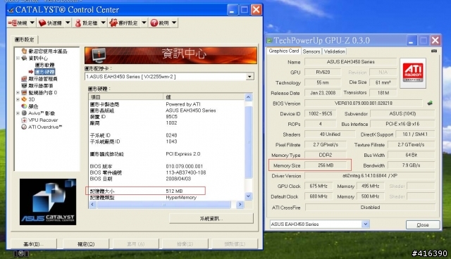
Task: Select the "PCI Express 2.0" list value
Action: coord(183,154)
